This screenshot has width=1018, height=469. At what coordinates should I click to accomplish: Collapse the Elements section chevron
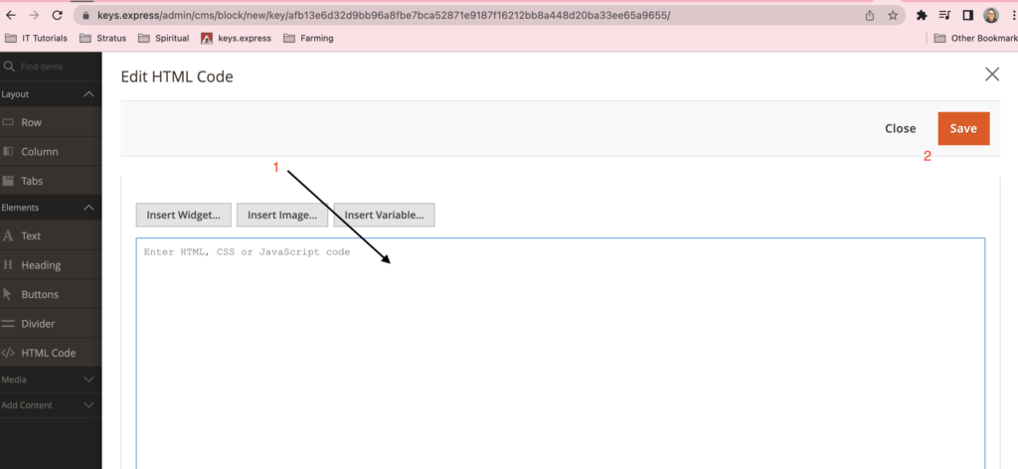tap(88, 208)
